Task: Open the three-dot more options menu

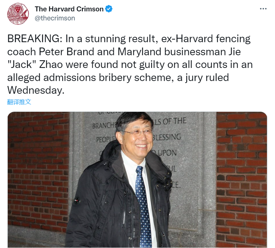Action: [x=263, y=9]
